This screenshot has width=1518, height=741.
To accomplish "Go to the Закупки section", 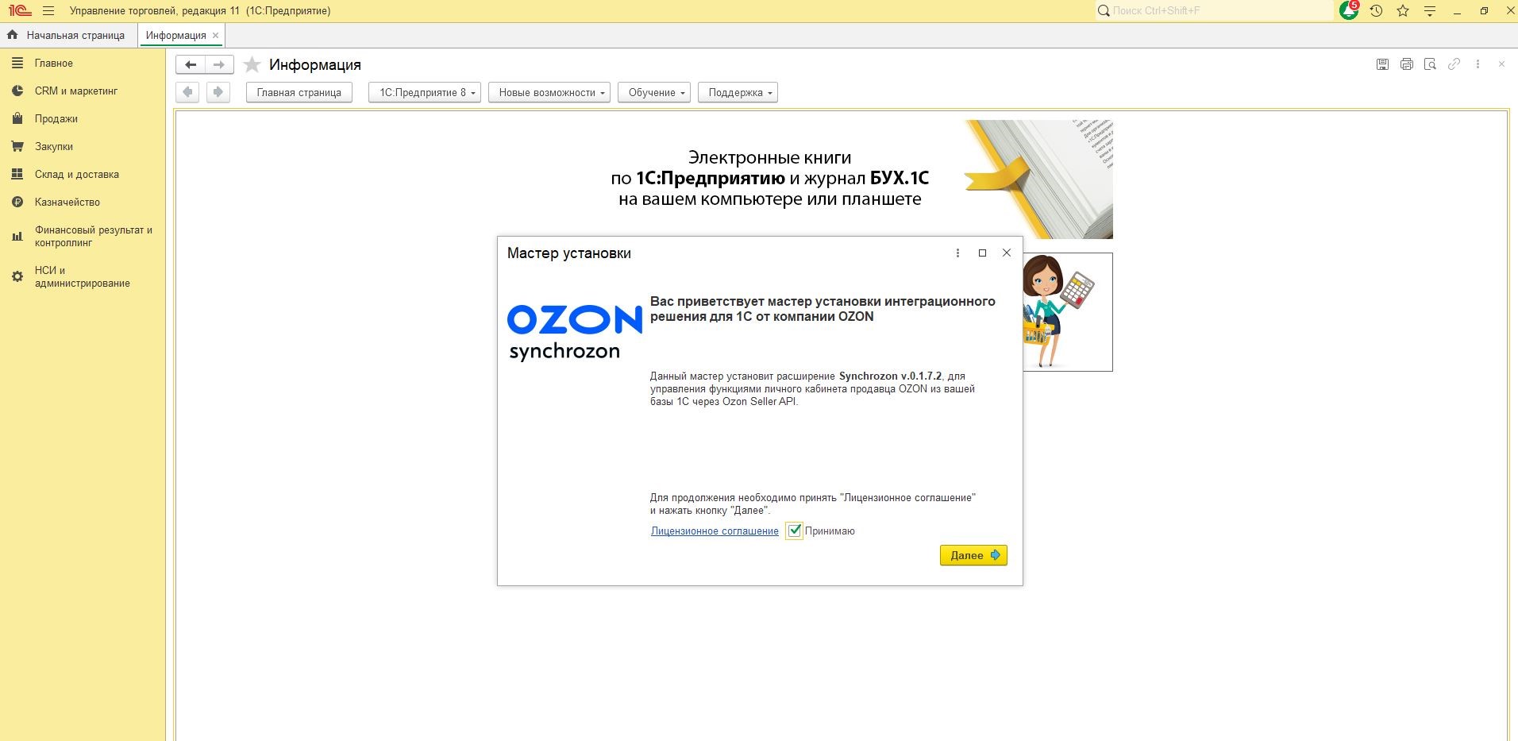I will [x=54, y=146].
